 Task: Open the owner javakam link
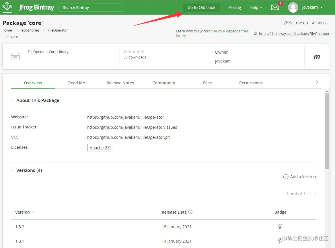(x=223, y=61)
